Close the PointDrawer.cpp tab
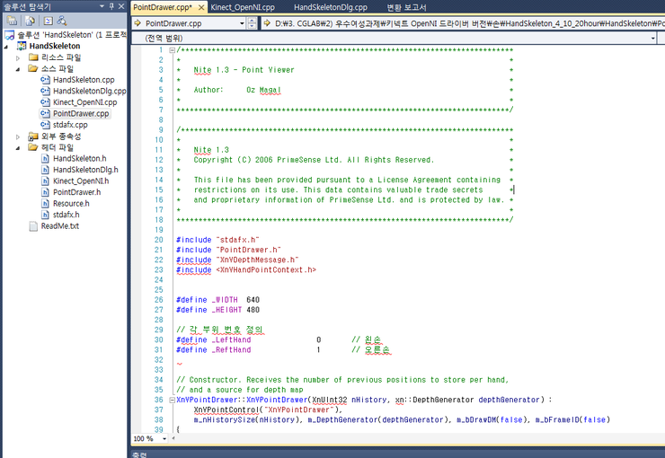 click(x=201, y=7)
